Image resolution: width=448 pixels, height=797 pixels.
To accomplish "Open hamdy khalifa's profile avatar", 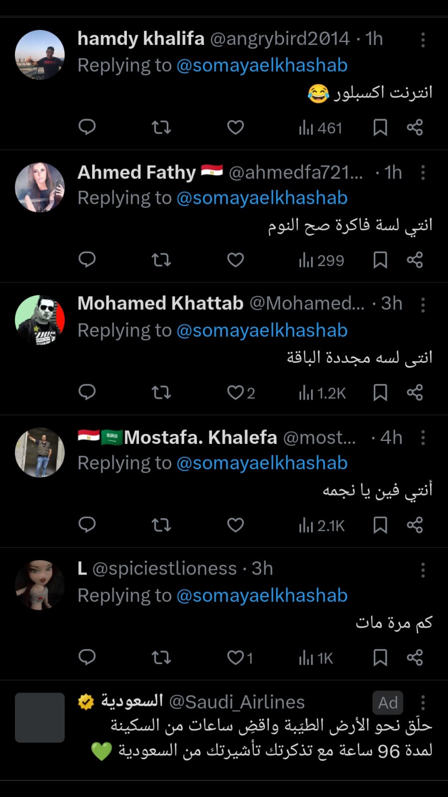I will click(40, 55).
